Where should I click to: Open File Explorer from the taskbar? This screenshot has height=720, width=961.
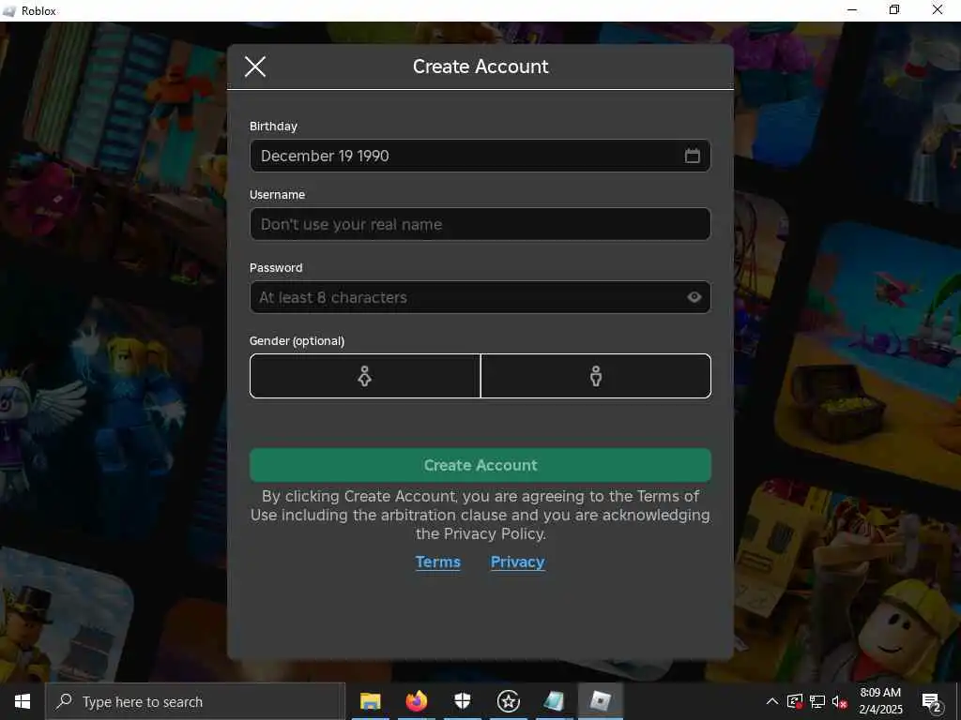click(x=370, y=701)
